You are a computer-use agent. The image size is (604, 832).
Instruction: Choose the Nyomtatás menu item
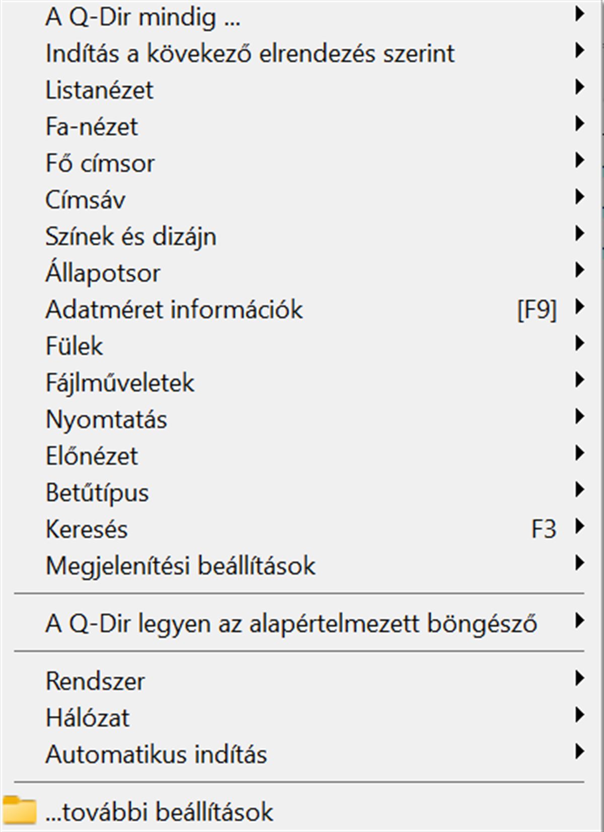pyautogui.click(x=106, y=419)
